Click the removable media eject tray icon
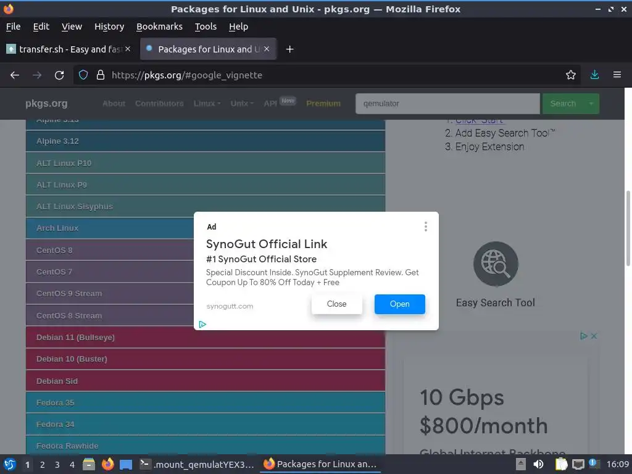This screenshot has height=474, width=632. coord(521,464)
